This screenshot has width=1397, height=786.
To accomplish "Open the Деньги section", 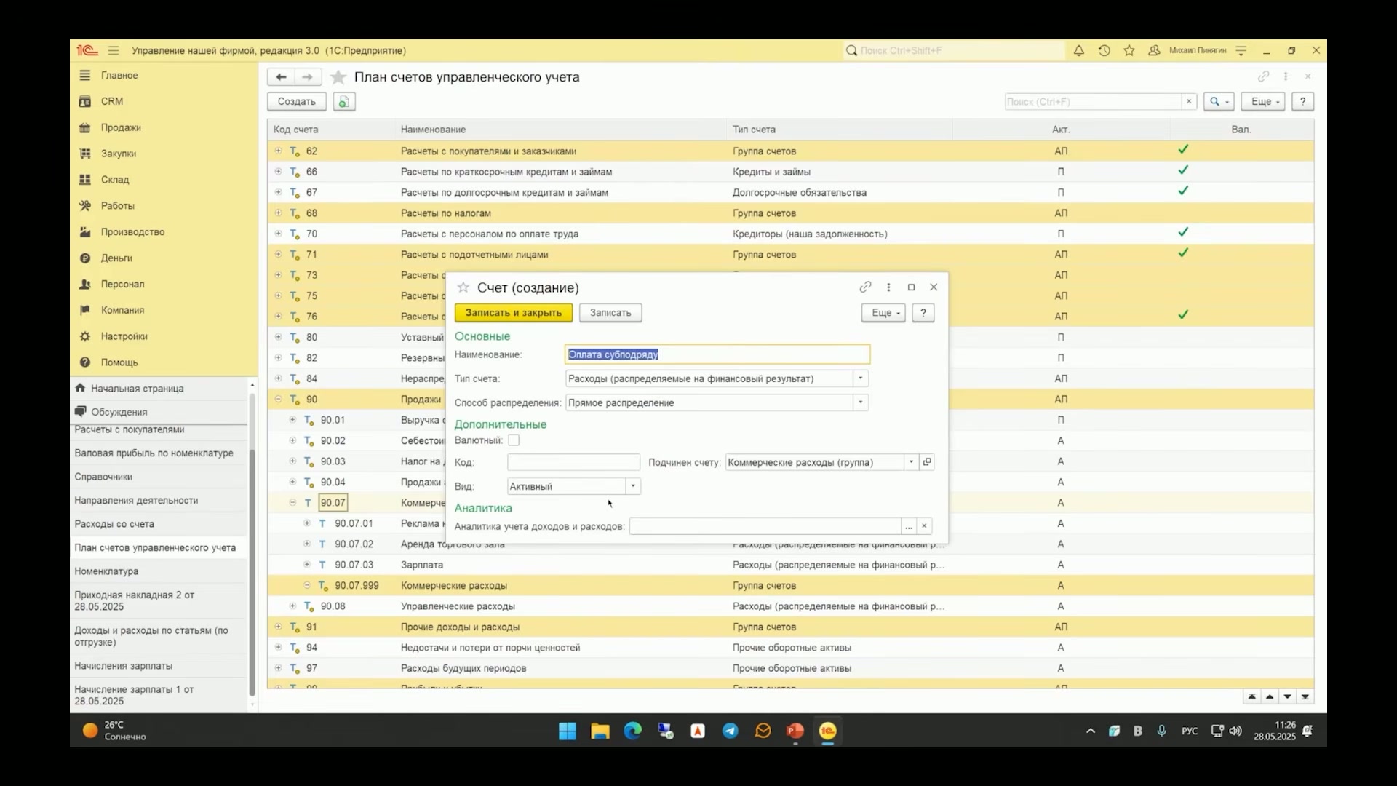I will coord(116,258).
